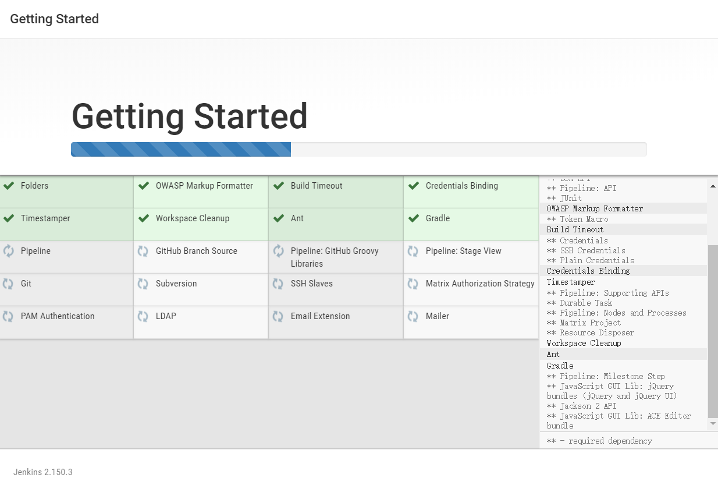
Task: Click the '** - required dependency' legend text
Action: click(599, 441)
